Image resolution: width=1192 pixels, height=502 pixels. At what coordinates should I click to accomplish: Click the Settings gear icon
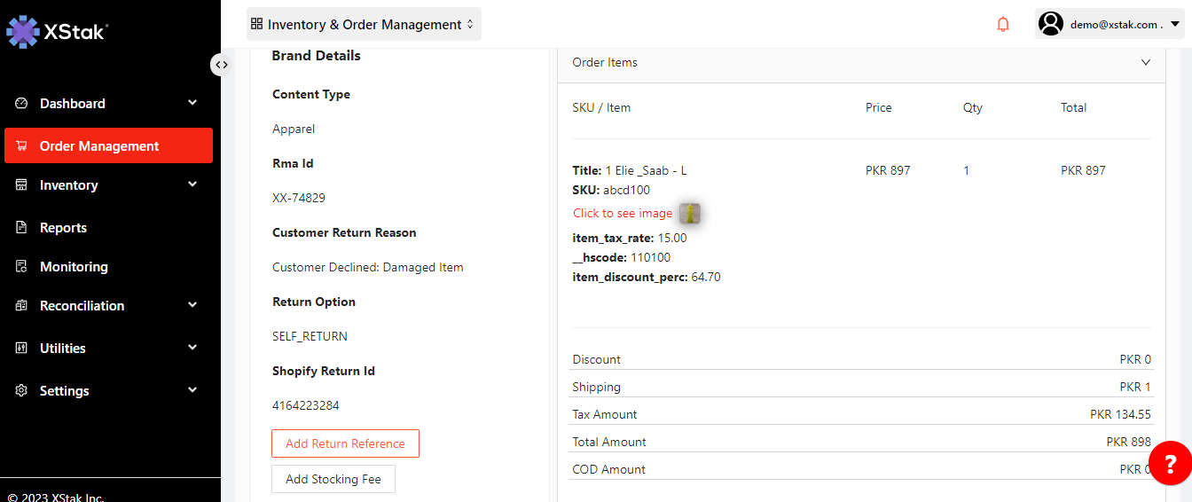[x=22, y=391]
